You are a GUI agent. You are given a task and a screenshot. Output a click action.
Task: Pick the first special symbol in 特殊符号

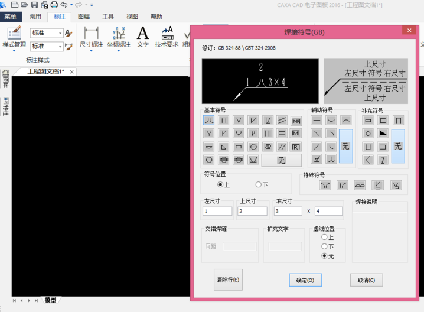pyautogui.click(x=325, y=186)
